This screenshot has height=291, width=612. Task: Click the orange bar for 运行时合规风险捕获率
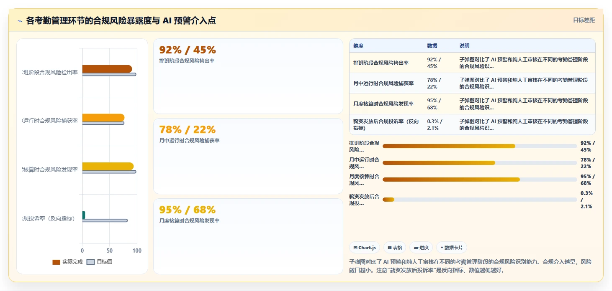103,118
